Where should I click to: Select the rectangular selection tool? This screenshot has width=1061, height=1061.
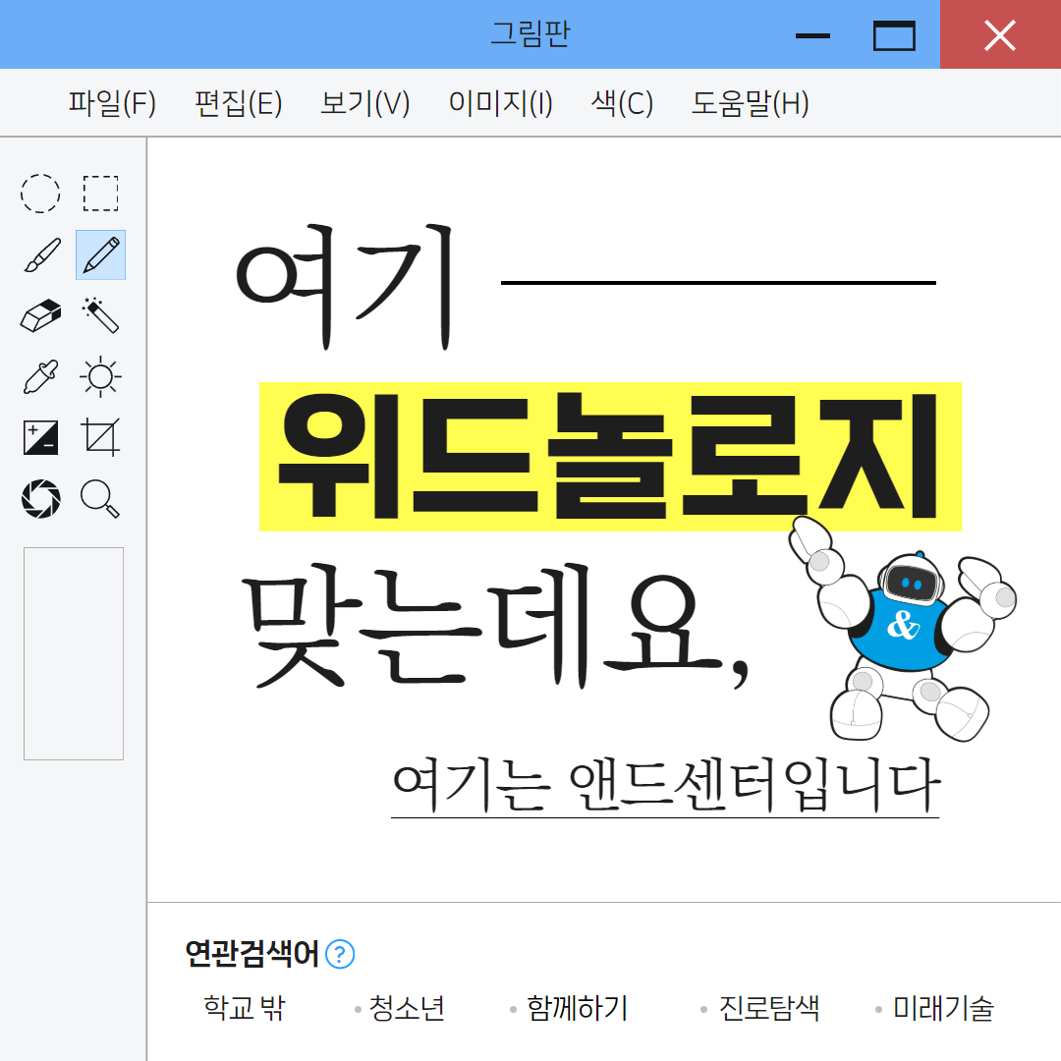(101, 194)
